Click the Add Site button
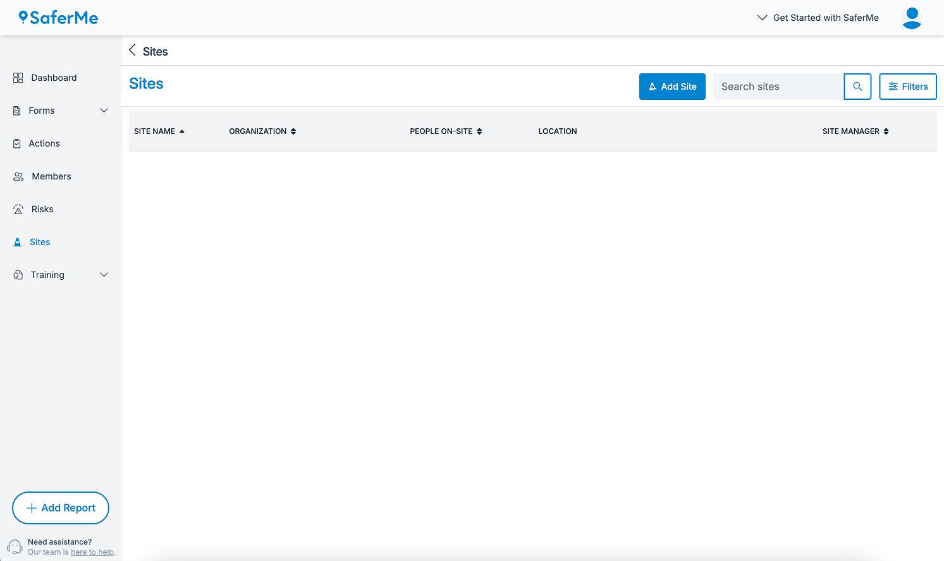 (672, 87)
